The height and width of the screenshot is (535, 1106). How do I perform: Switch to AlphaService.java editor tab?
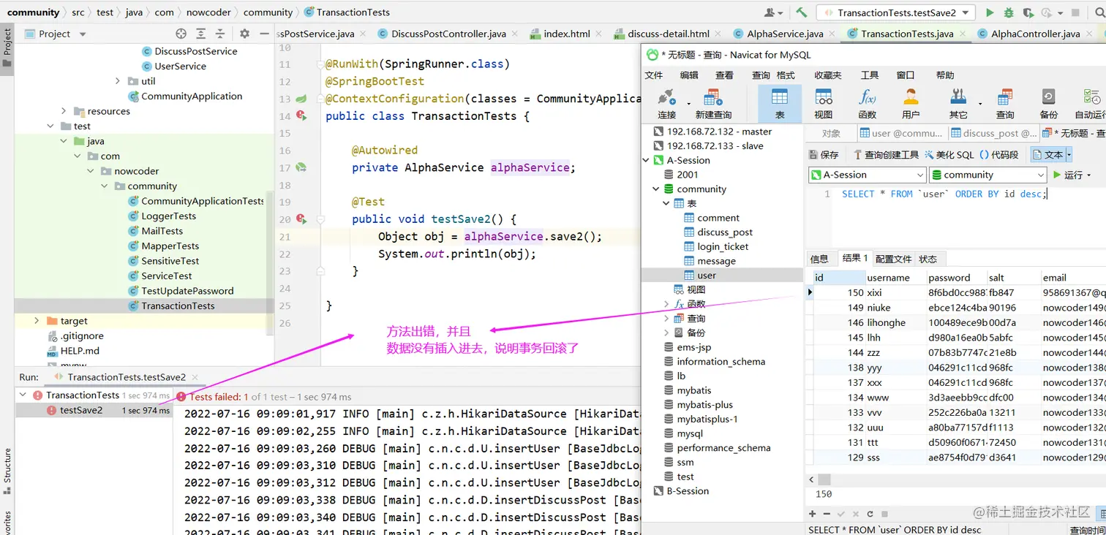tap(783, 34)
